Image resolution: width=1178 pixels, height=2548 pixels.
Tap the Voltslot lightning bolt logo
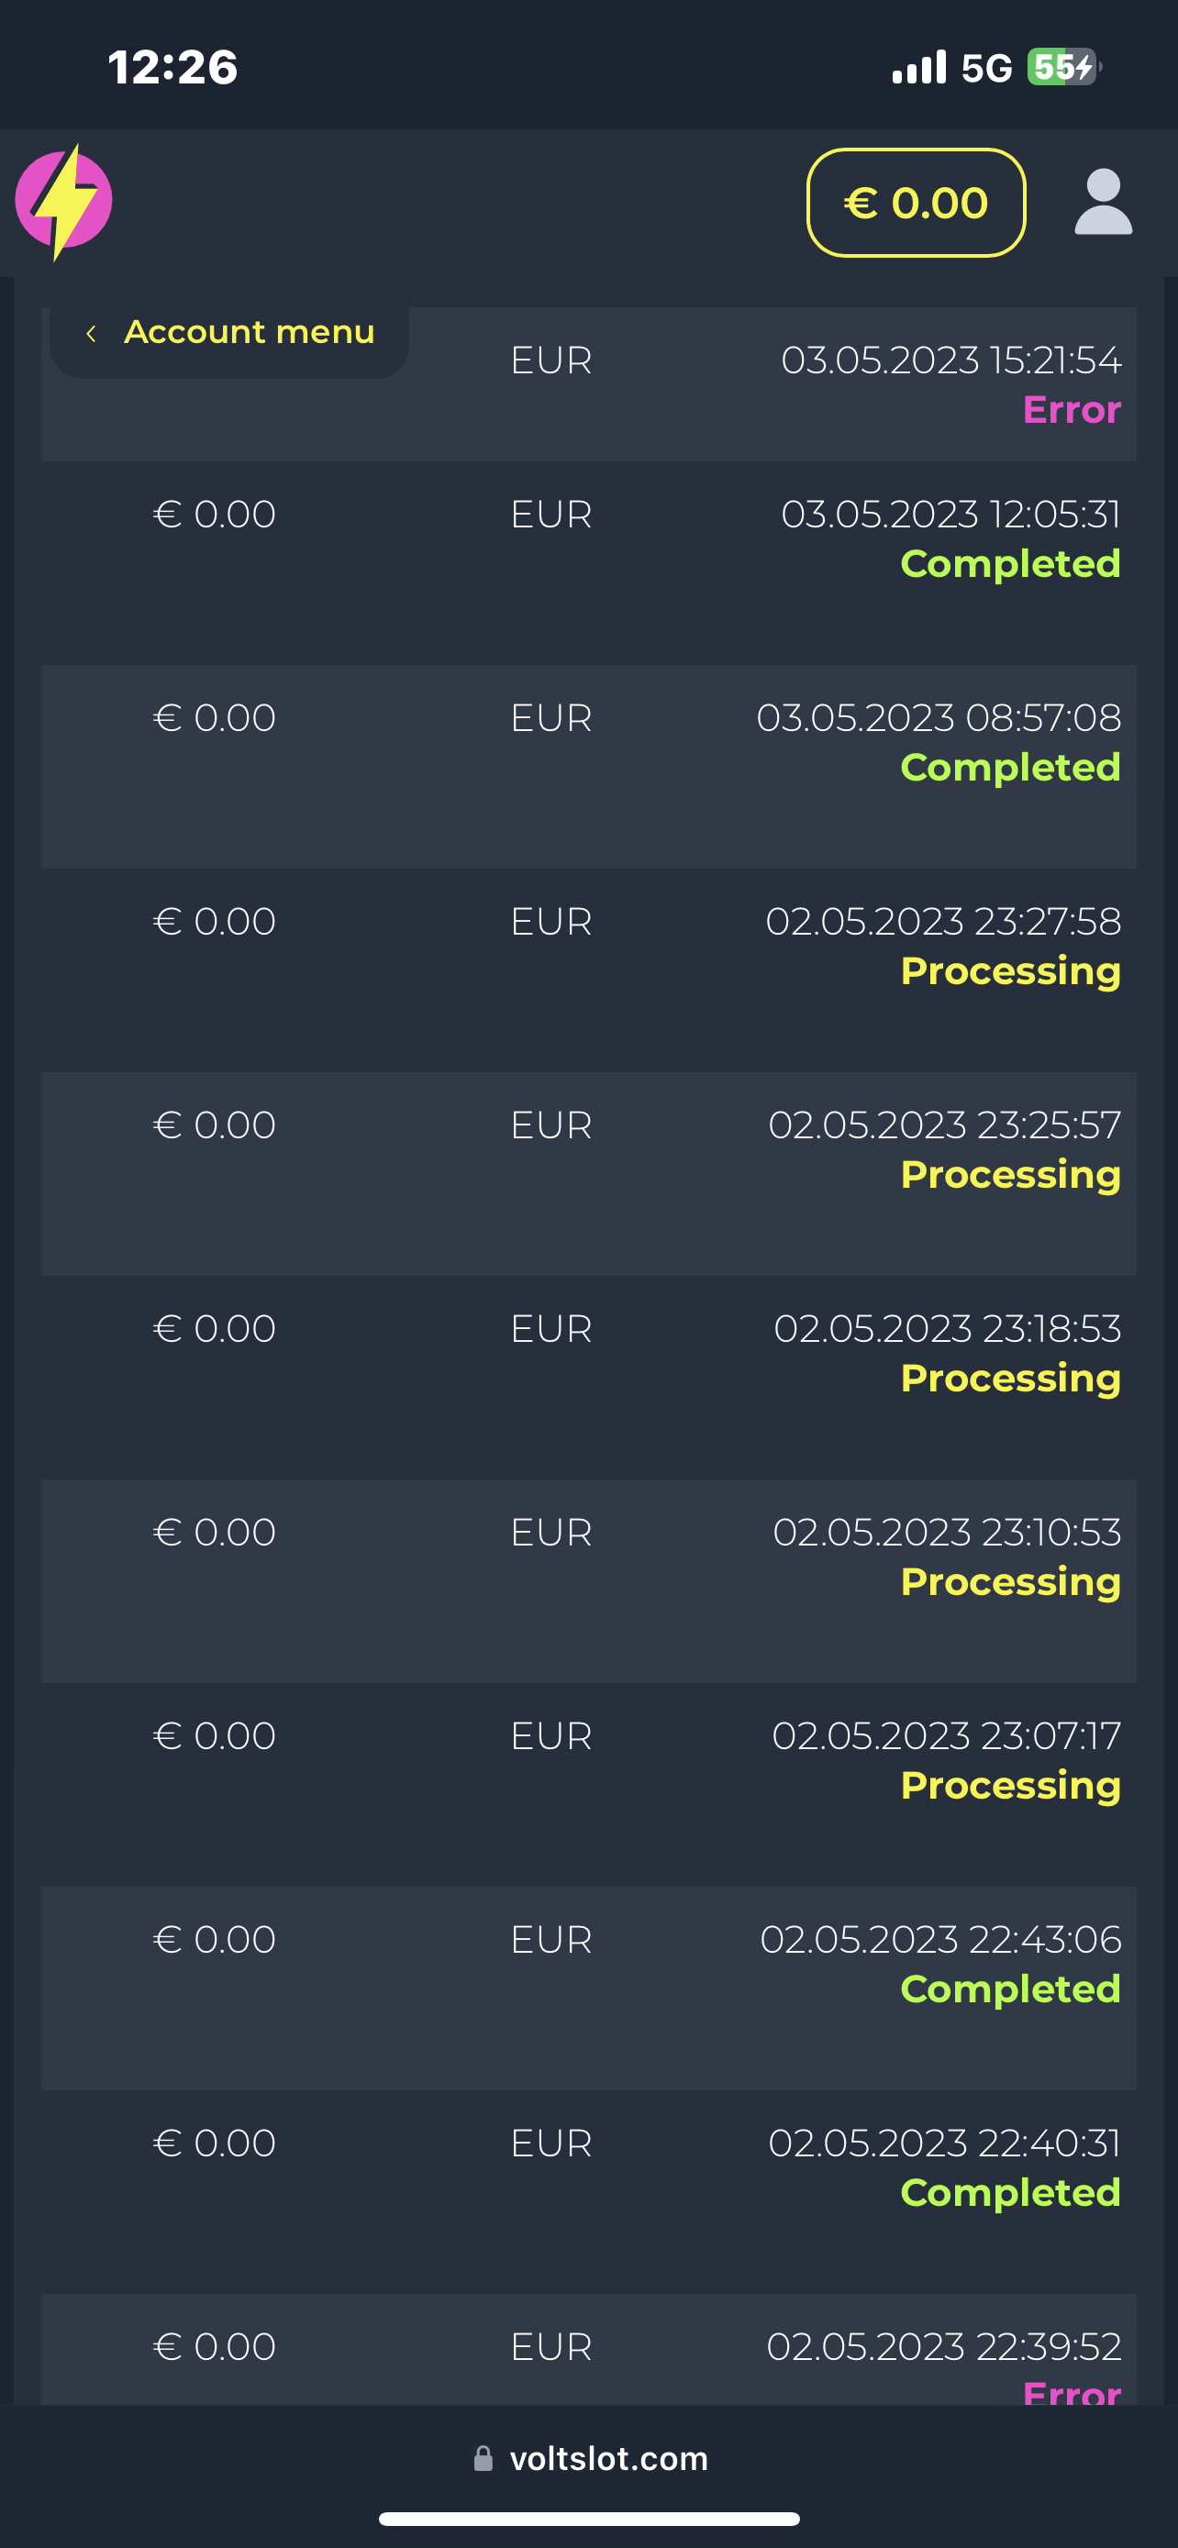pos(64,202)
